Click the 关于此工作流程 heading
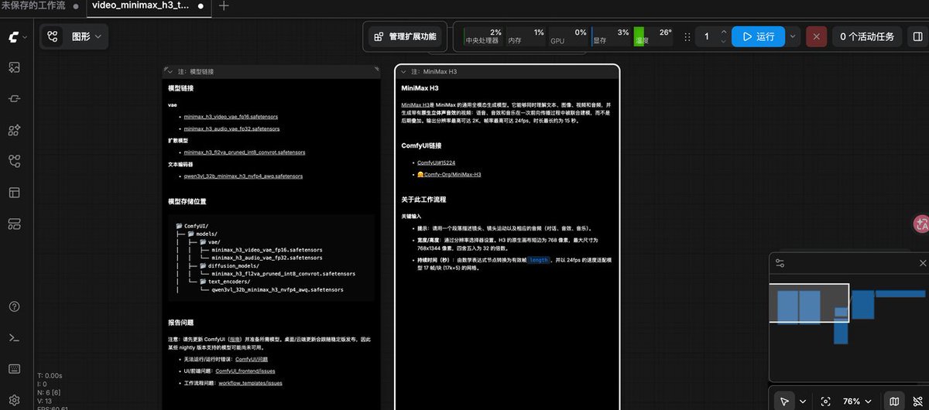Screen dimensions: 929x410 coord(423,200)
